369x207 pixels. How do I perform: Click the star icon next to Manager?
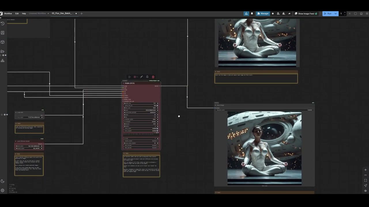[x=273, y=14]
